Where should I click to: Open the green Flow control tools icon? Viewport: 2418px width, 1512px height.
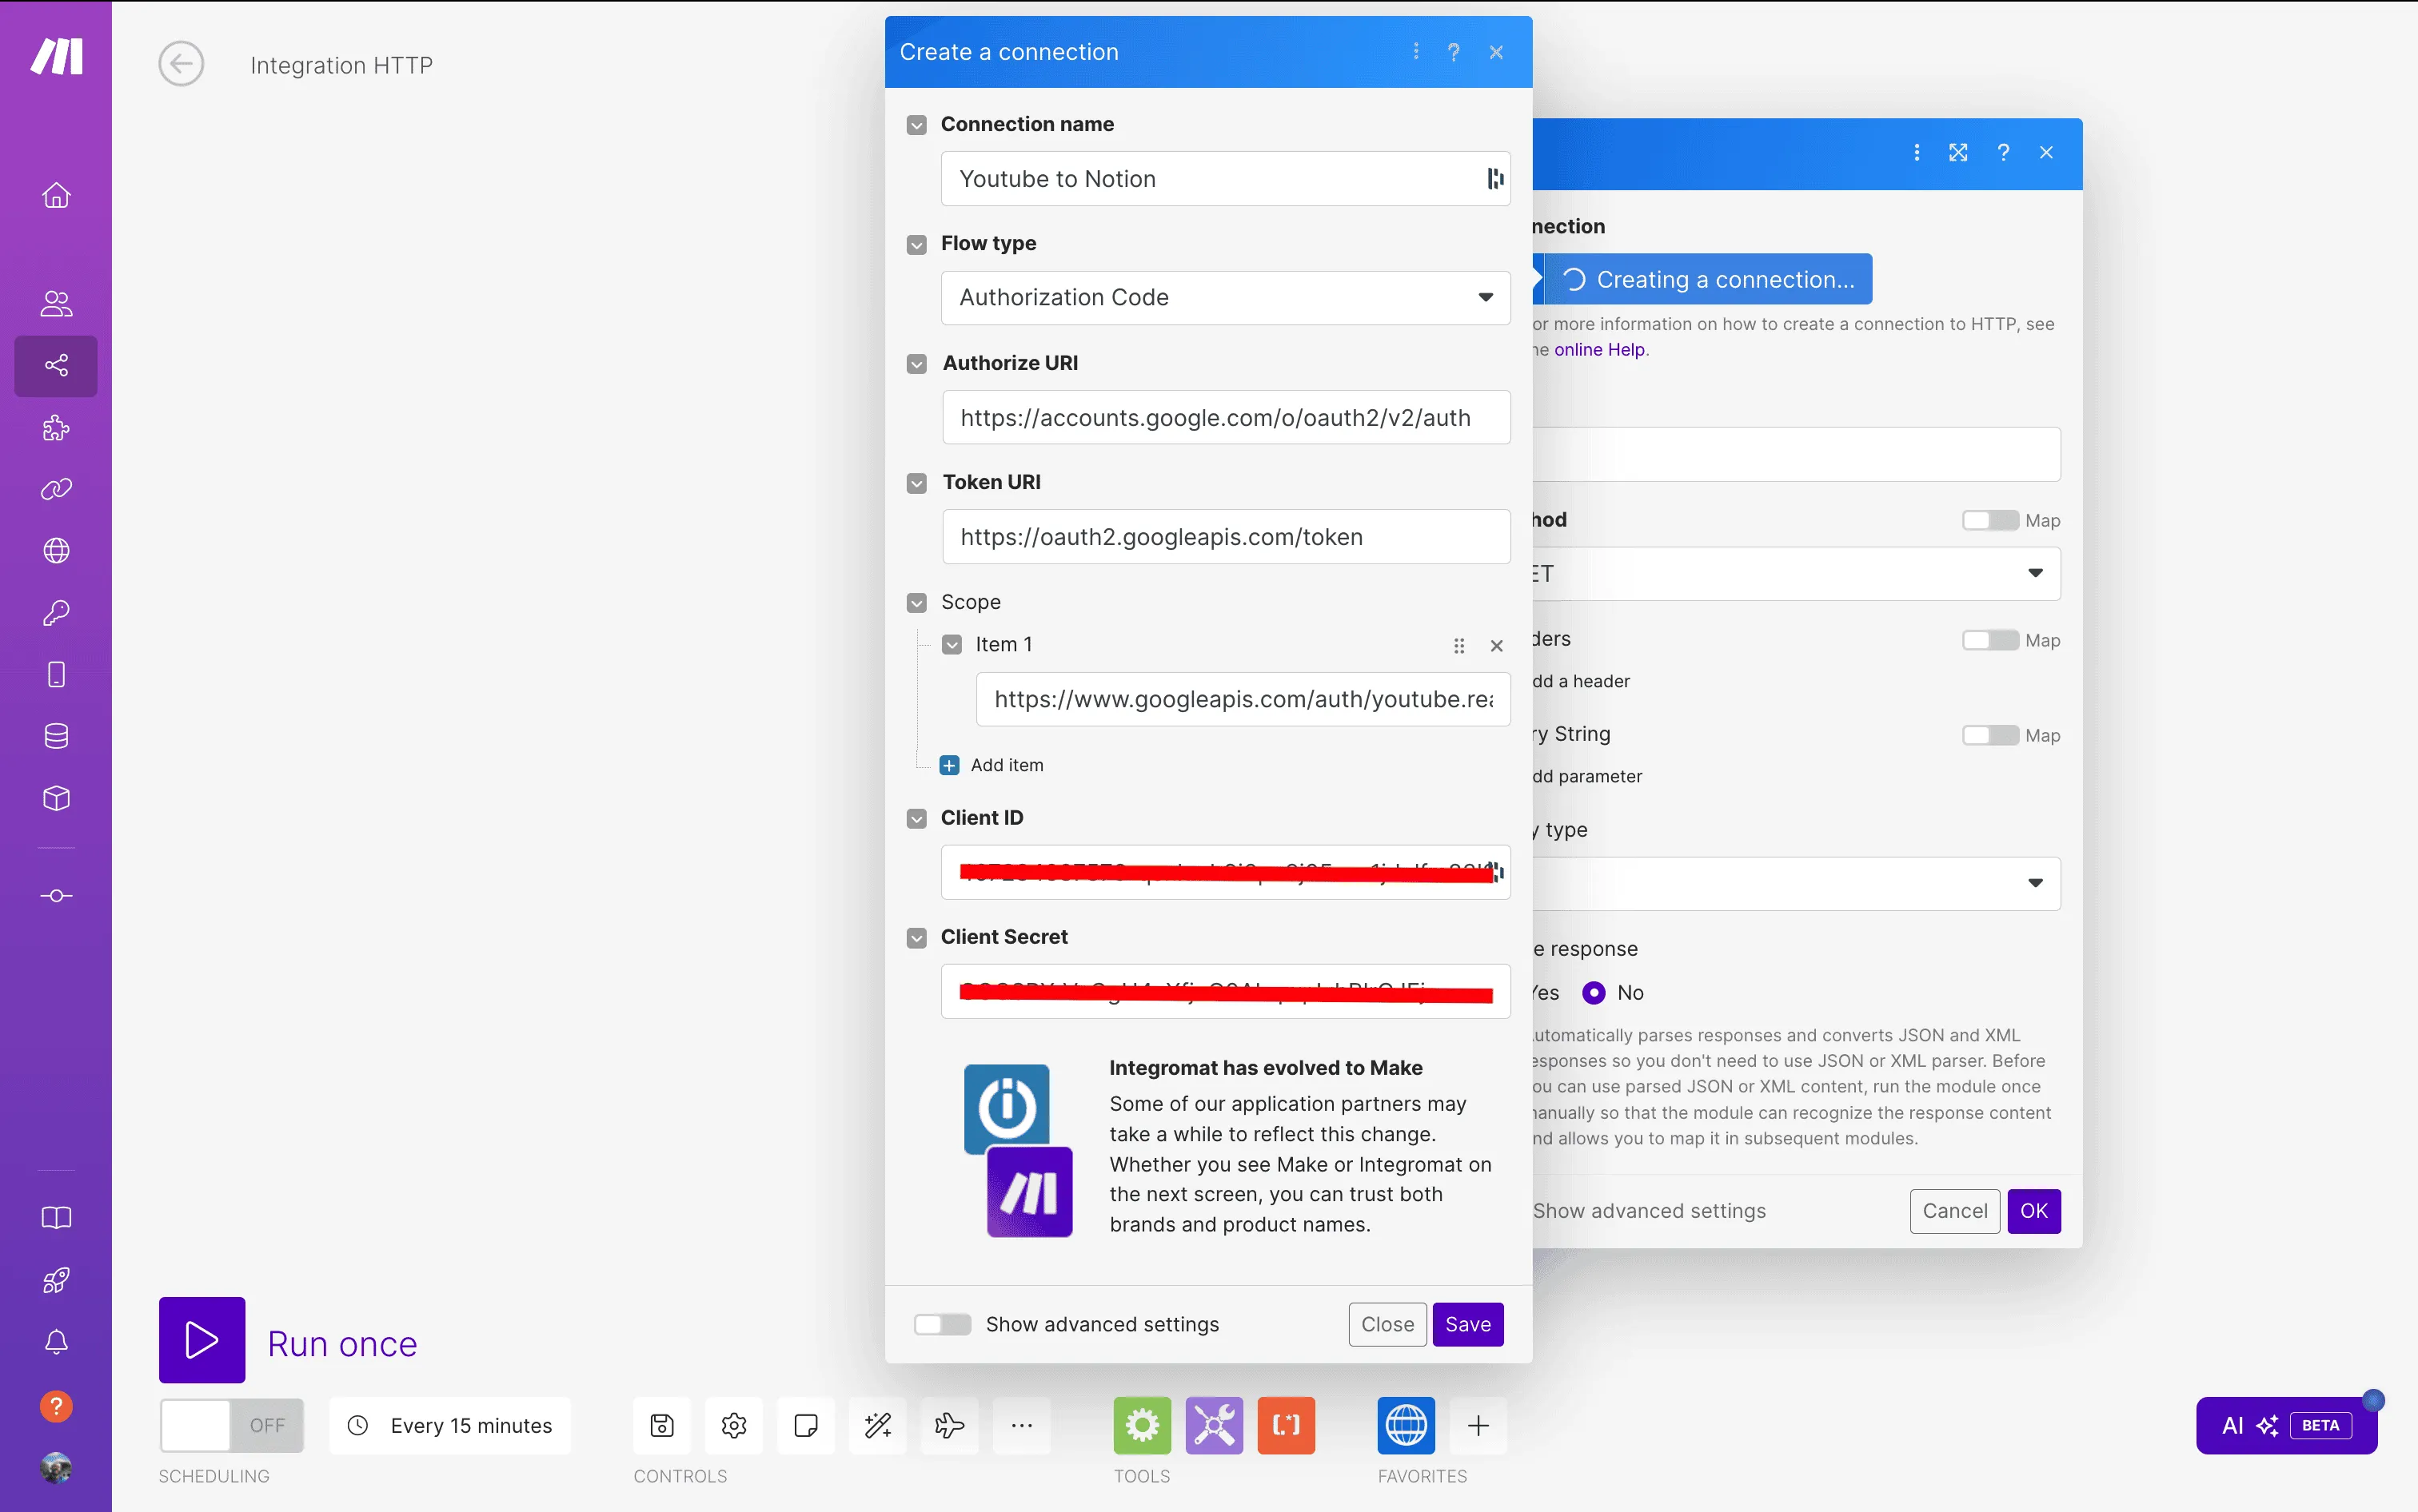(x=1143, y=1426)
